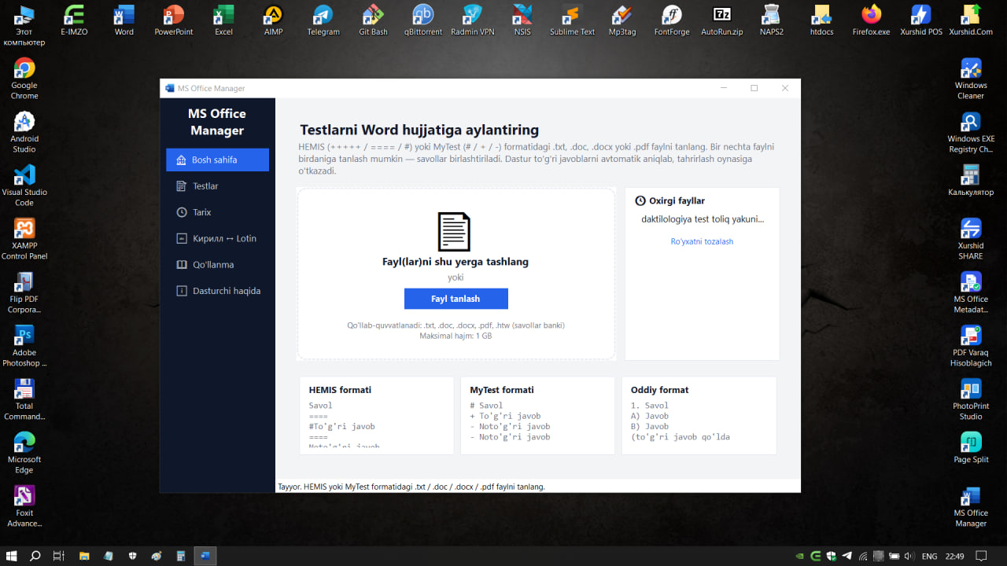
Task: Select the Mp3tag desktop icon
Action: [622, 21]
